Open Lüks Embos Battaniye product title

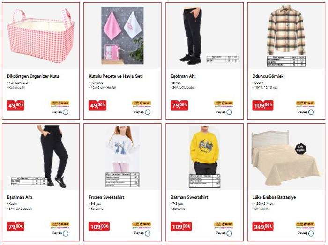pos(274,197)
